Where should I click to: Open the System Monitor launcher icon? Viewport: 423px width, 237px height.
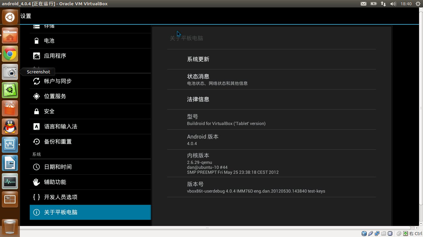tap(10, 181)
